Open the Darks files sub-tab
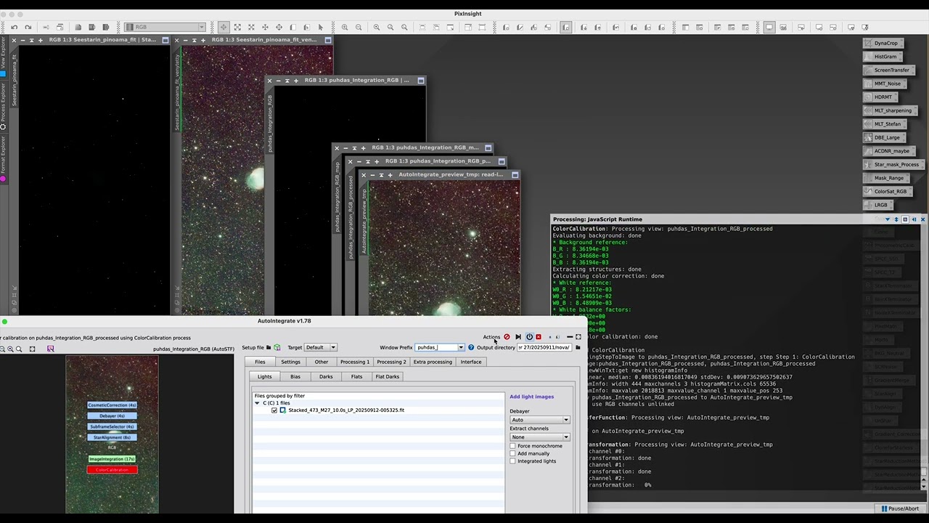The width and height of the screenshot is (929, 523). (x=326, y=376)
